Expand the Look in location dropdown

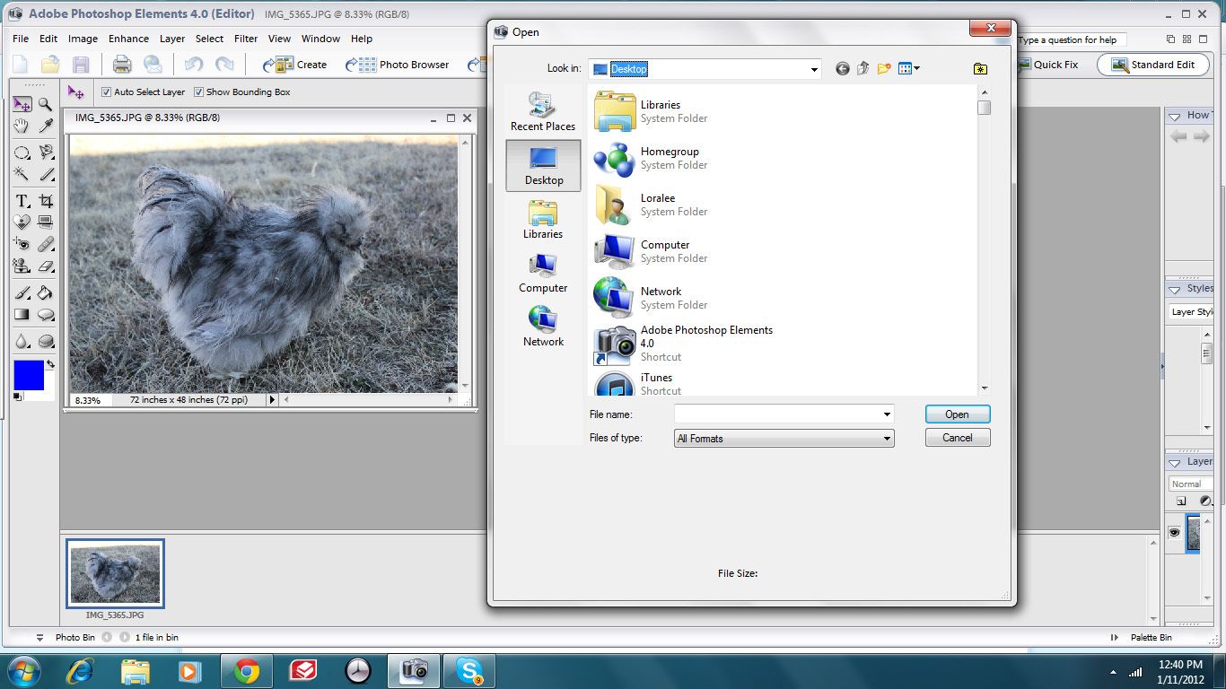(x=814, y=69)
